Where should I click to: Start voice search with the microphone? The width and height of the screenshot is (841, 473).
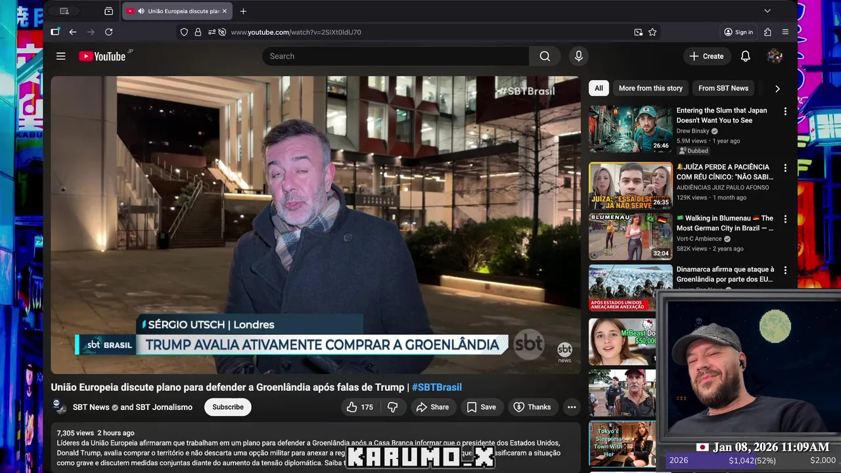(578, 56)
